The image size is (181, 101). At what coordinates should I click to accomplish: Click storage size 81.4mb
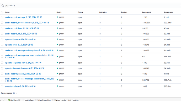(167, 50)
